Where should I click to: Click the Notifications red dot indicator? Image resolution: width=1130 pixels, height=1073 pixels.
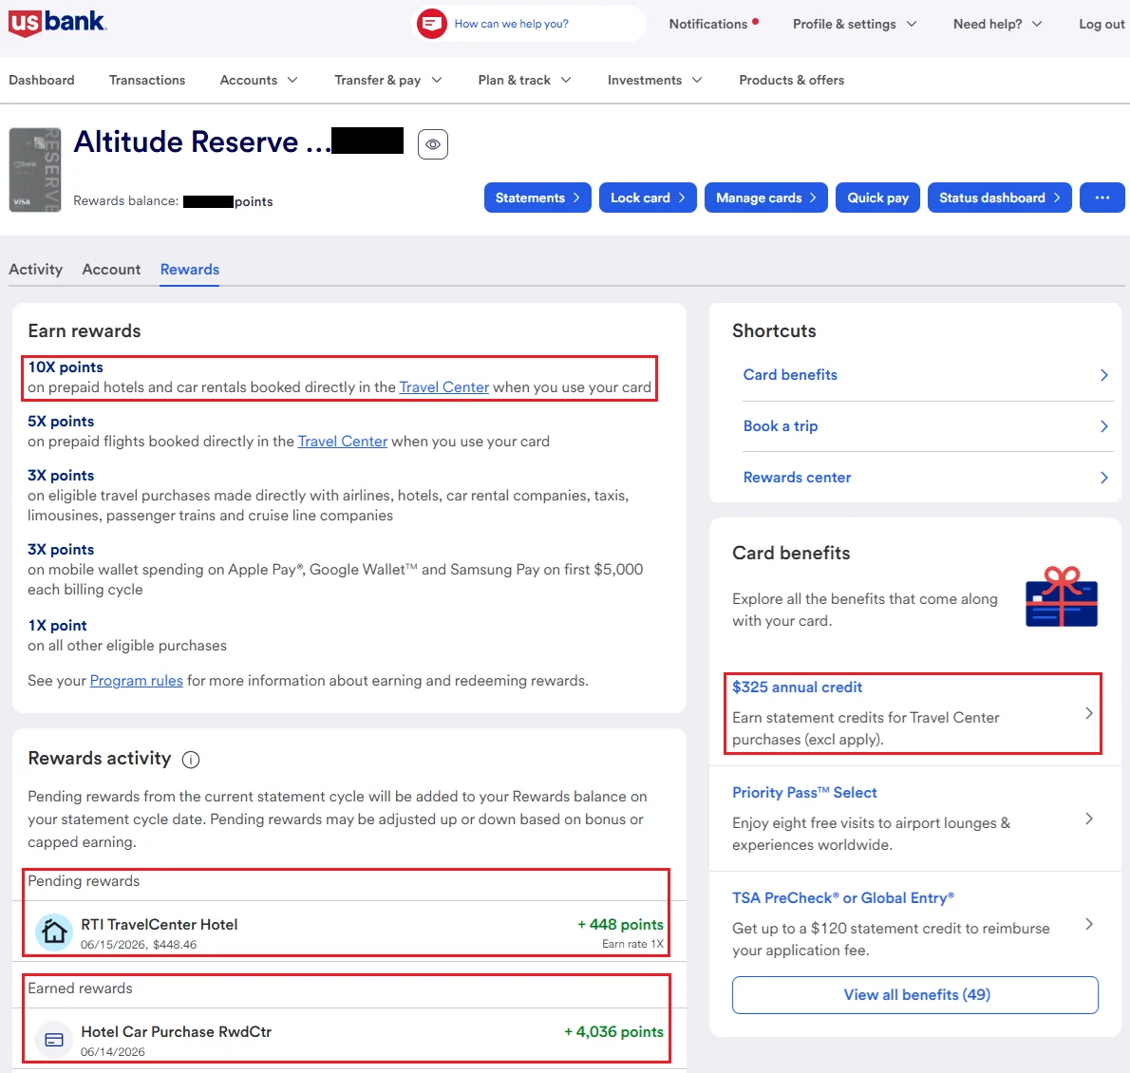click(755, 21)
